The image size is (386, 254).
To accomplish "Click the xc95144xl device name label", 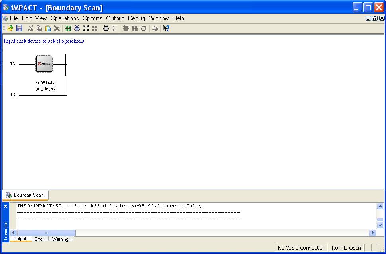I will pos(46,83).
